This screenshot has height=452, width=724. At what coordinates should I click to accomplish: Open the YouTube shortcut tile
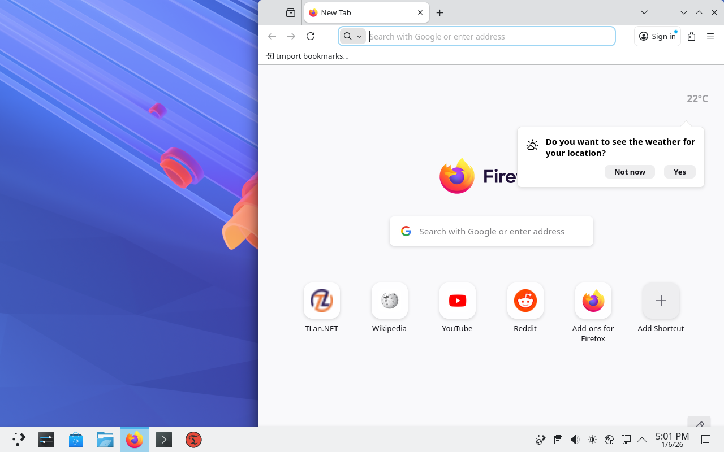coord(457,301)
